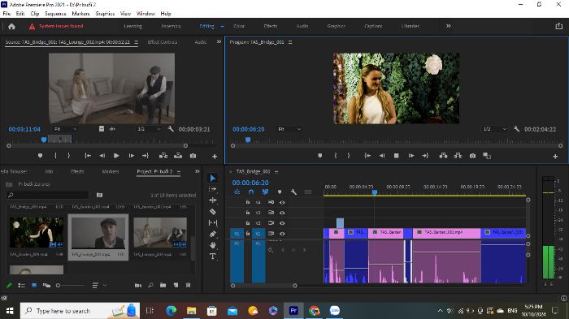Click Extract button in Program monitor
Viewport: 569px width, 319px height.
point(458,156)
